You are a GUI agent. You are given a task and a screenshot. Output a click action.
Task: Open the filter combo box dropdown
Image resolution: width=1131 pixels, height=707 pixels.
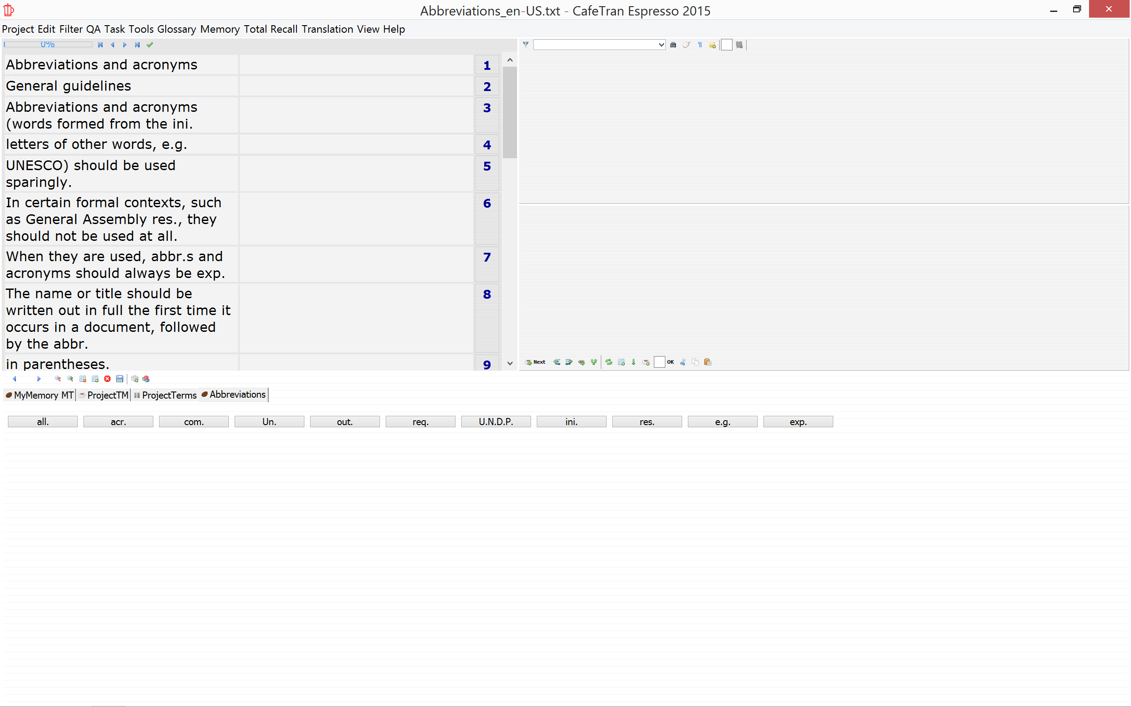pos(661,45)
